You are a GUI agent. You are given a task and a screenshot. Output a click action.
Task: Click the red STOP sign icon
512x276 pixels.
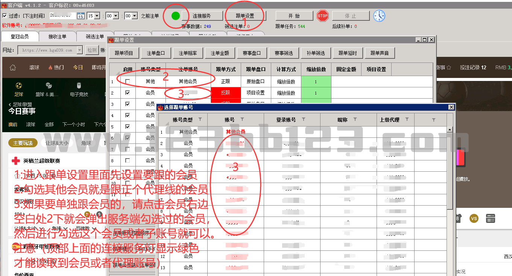322,16
